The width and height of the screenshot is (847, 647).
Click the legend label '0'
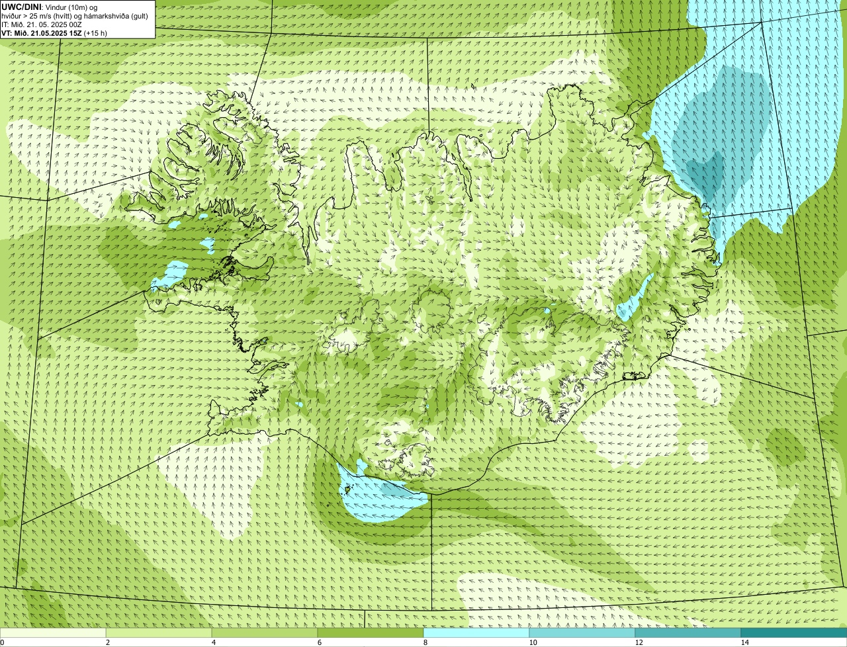[x=2, y=642]
